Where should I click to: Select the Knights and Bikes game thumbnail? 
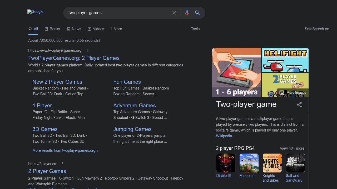pyautogui.click(x=272, y=163)
